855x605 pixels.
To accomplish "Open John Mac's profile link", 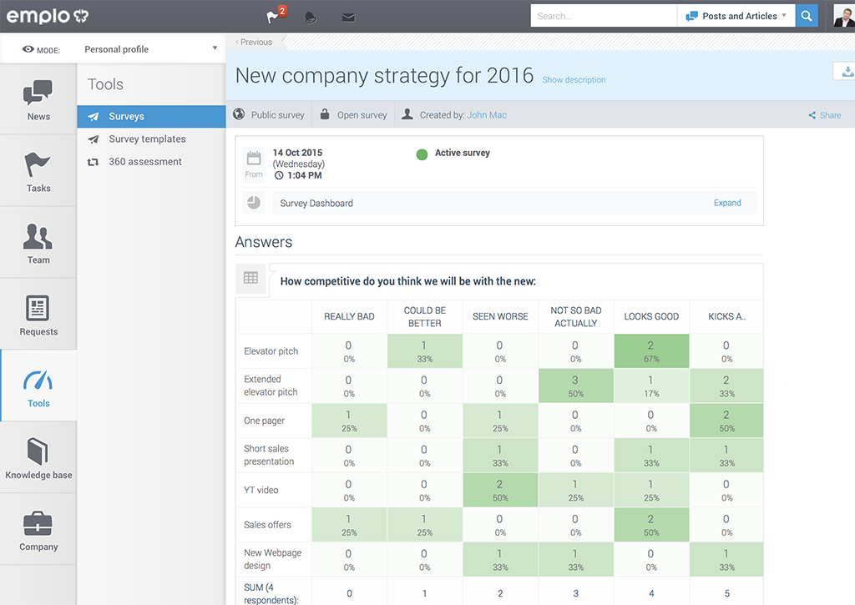I will [x=486, y=114].
